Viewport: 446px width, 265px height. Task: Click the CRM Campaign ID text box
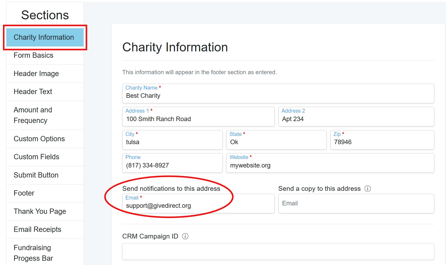(x=278, y=251)
